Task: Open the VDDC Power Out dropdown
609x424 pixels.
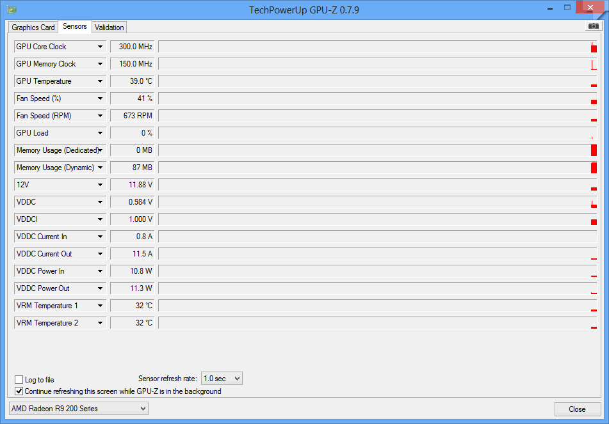Action: coord(60,288)
